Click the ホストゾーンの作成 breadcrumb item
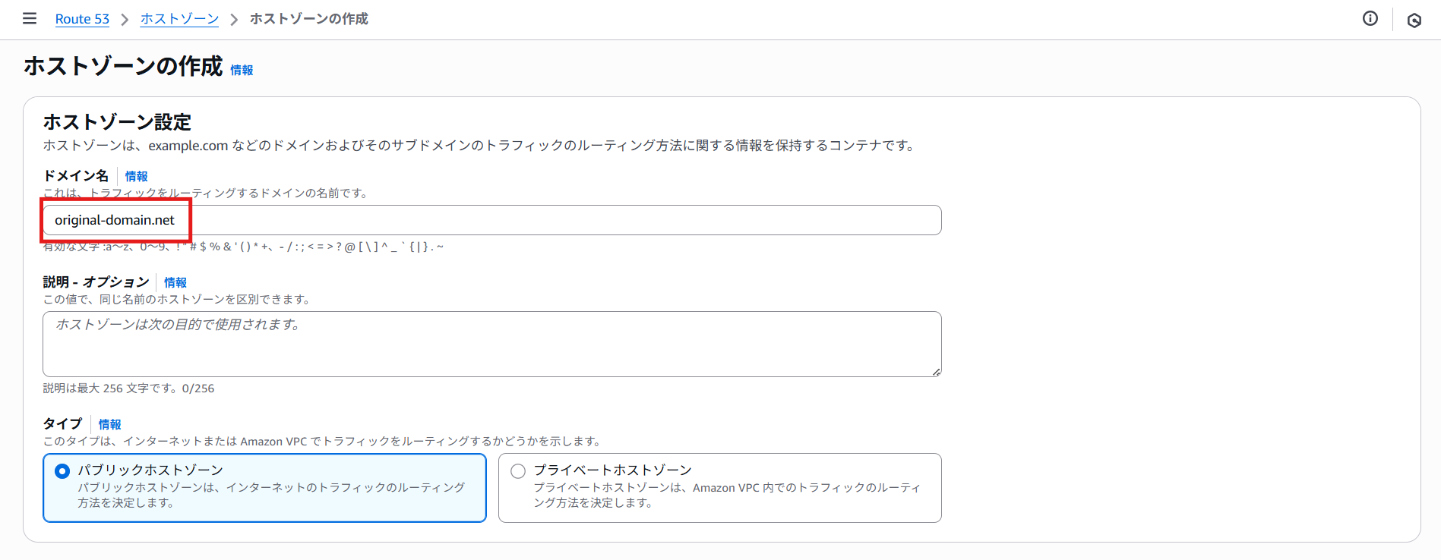This screenshot has width=1441, height=560. click(x=309, y=19)
